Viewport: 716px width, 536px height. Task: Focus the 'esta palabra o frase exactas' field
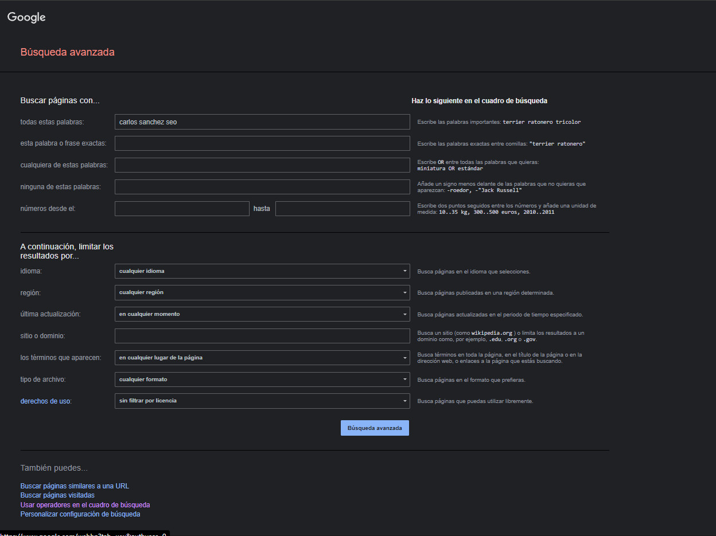[x=262, y=143]
